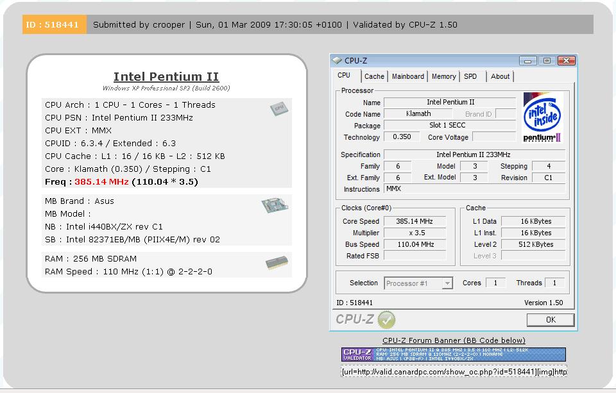This screenshot has height=393, width=616.
Task: Open the Intel Pentium II heading link
Action: coord(166,76)
